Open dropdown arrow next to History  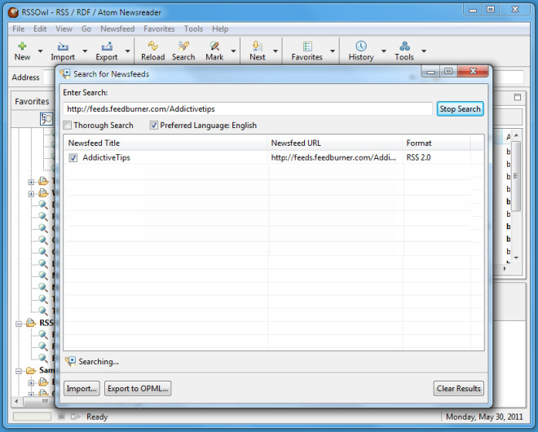tap(384, 51)
